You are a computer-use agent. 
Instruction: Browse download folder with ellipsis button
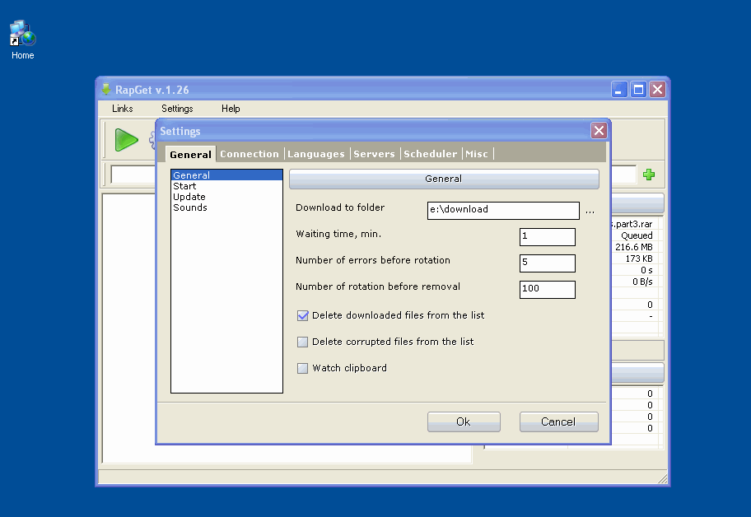coord(590,211)
